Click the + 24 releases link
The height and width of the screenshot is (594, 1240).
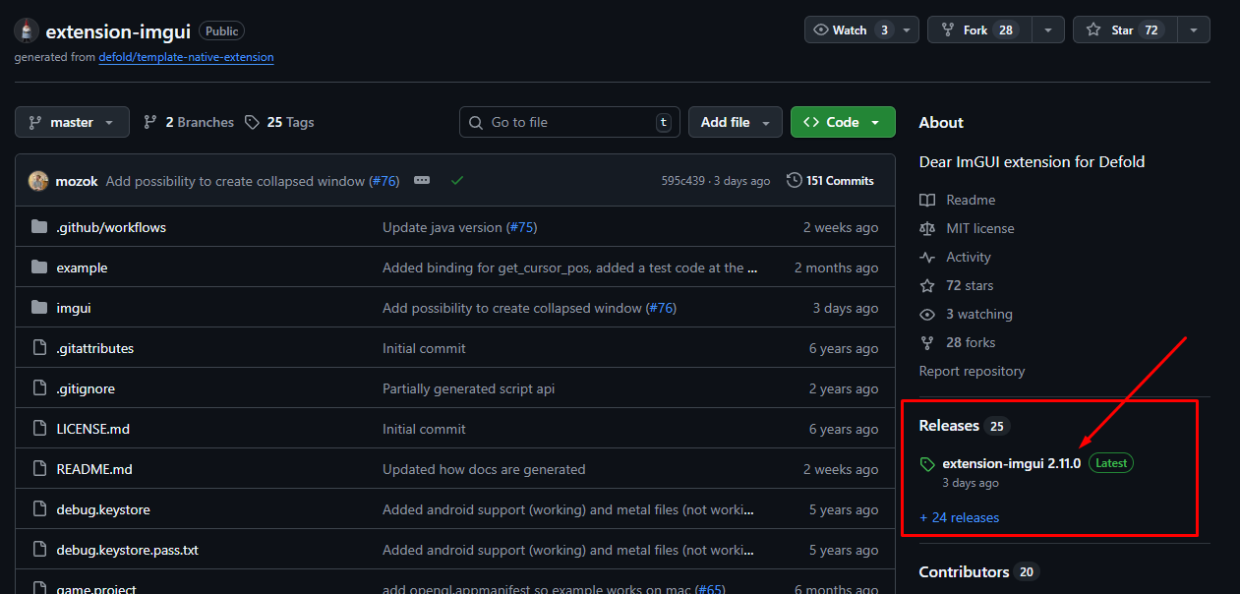point(959,517)
